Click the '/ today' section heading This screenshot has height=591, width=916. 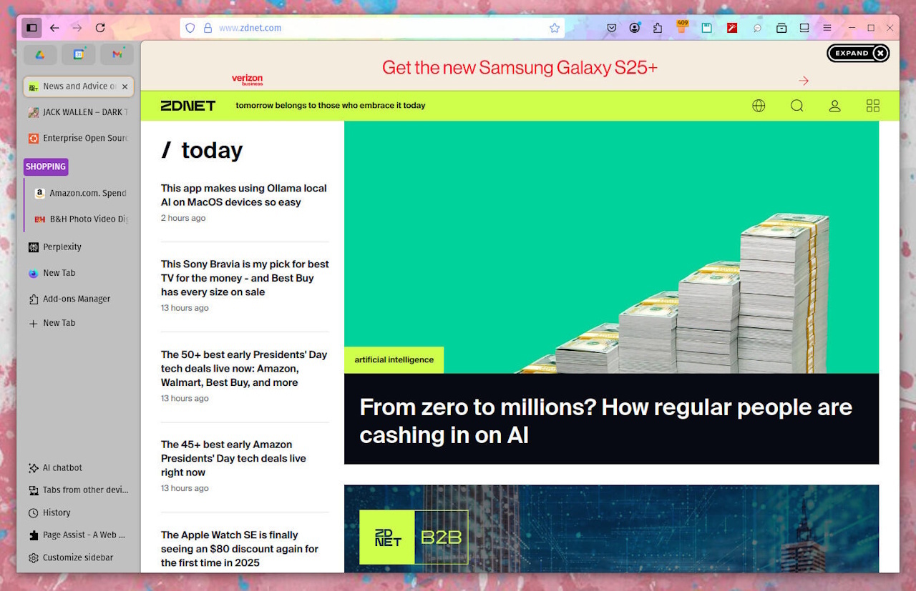pos(202,150)
